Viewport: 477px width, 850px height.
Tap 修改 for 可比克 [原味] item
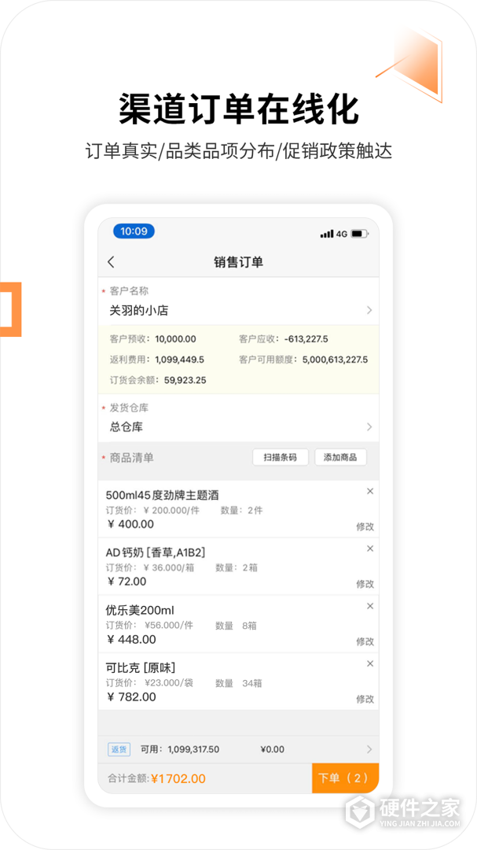pos(365,699)
